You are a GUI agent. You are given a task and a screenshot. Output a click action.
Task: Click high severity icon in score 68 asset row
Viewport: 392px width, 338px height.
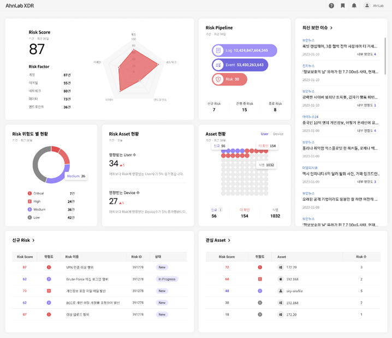tap(260, 279)
